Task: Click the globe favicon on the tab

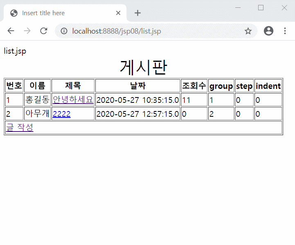Action: tap(14, 13)
